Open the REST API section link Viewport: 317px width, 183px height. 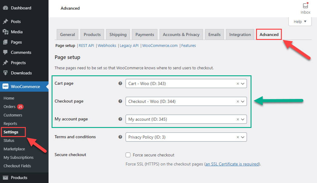(x=86, y=46)
